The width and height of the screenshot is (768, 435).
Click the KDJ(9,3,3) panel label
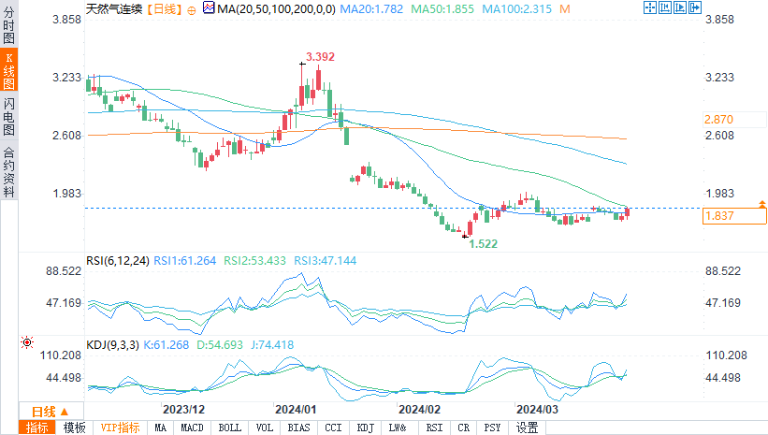[x=112, y=345]
